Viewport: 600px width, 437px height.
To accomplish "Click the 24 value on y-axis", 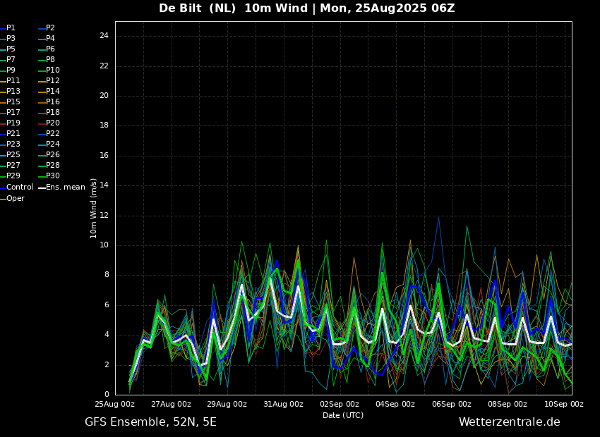I will point(104,36).
